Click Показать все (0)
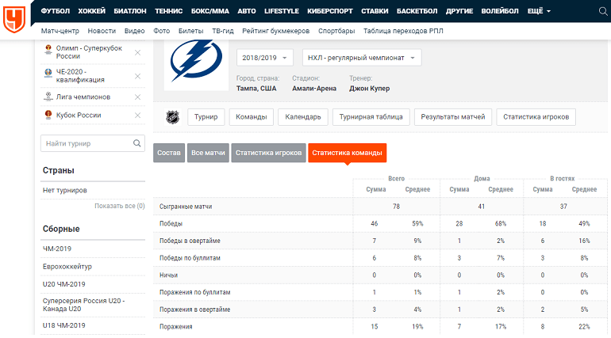This screenshot has width=611, height=338. (x=120, y=206)
